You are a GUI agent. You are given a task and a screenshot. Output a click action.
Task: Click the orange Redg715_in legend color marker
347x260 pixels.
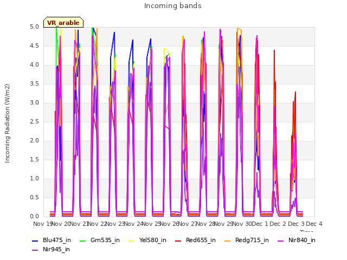pyautogui.click(x=228, y=240)
